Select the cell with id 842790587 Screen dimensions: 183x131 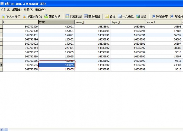(x=21, y=52)
